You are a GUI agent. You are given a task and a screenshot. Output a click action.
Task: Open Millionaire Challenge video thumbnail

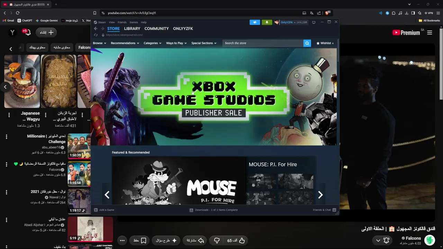pos(79,146)
